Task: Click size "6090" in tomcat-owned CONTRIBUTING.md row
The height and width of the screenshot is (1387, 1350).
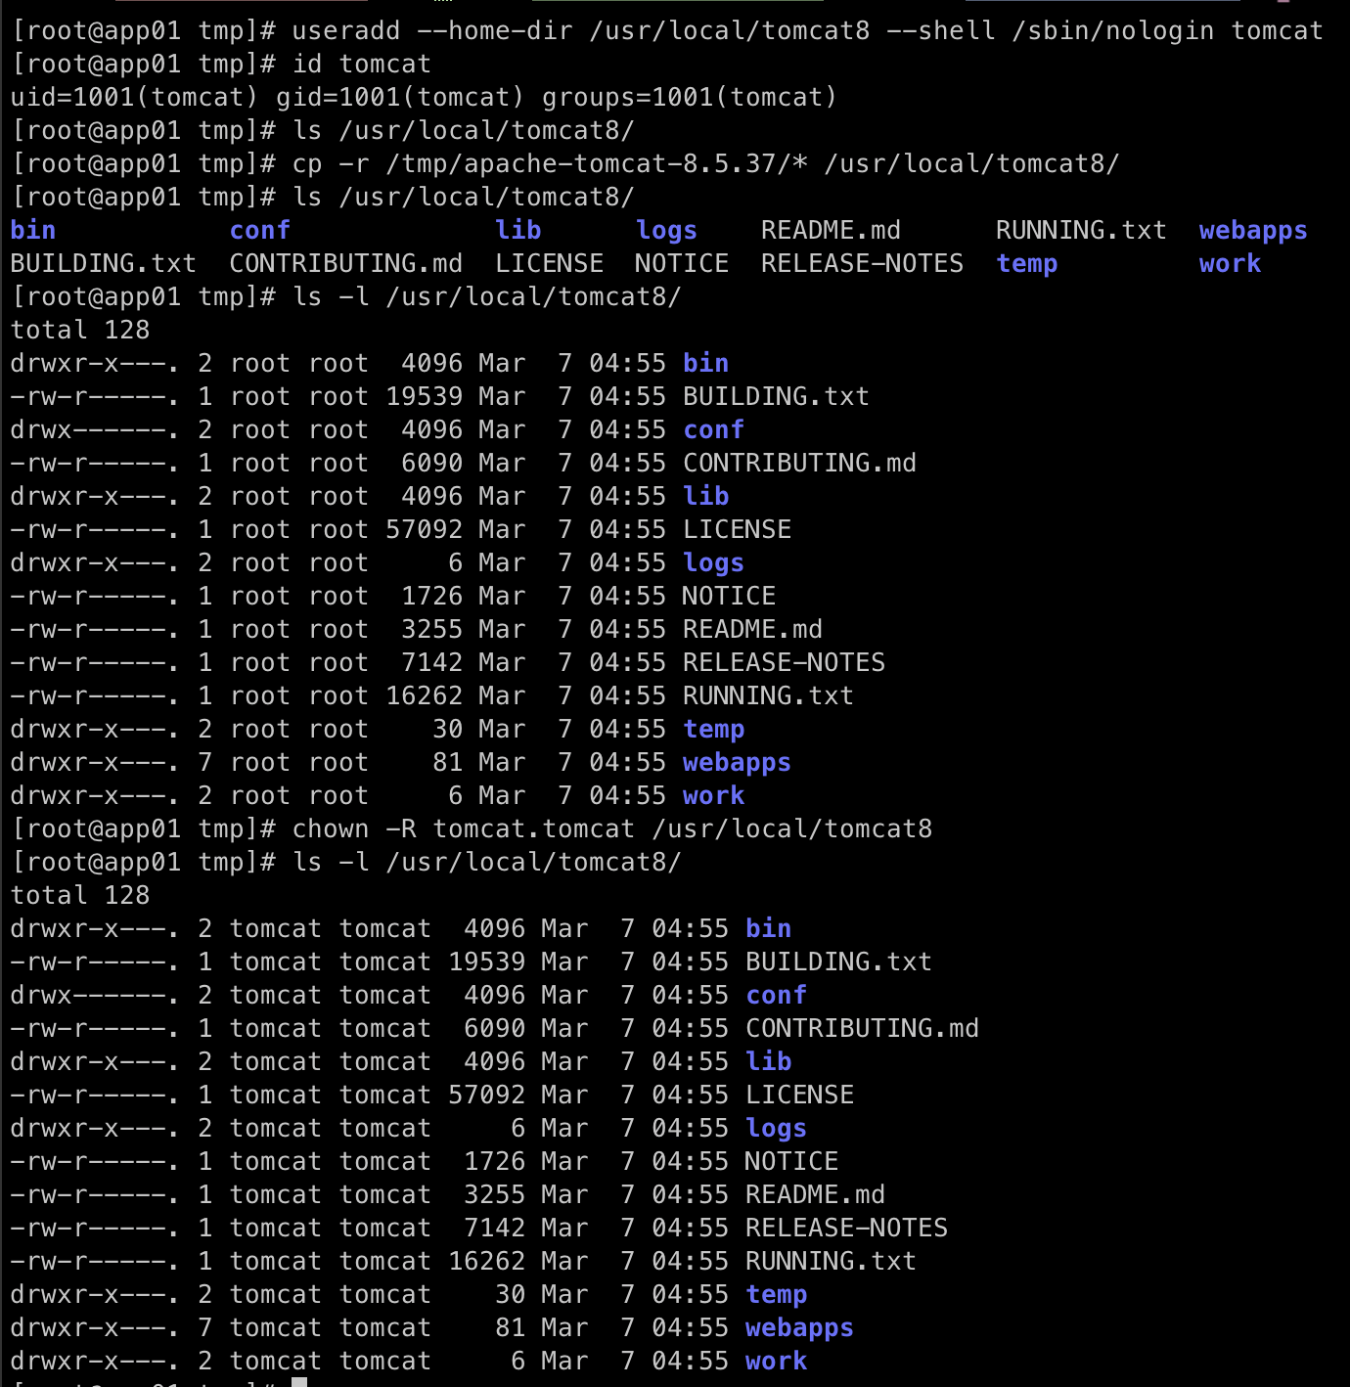Action: tap(495, 1029)
